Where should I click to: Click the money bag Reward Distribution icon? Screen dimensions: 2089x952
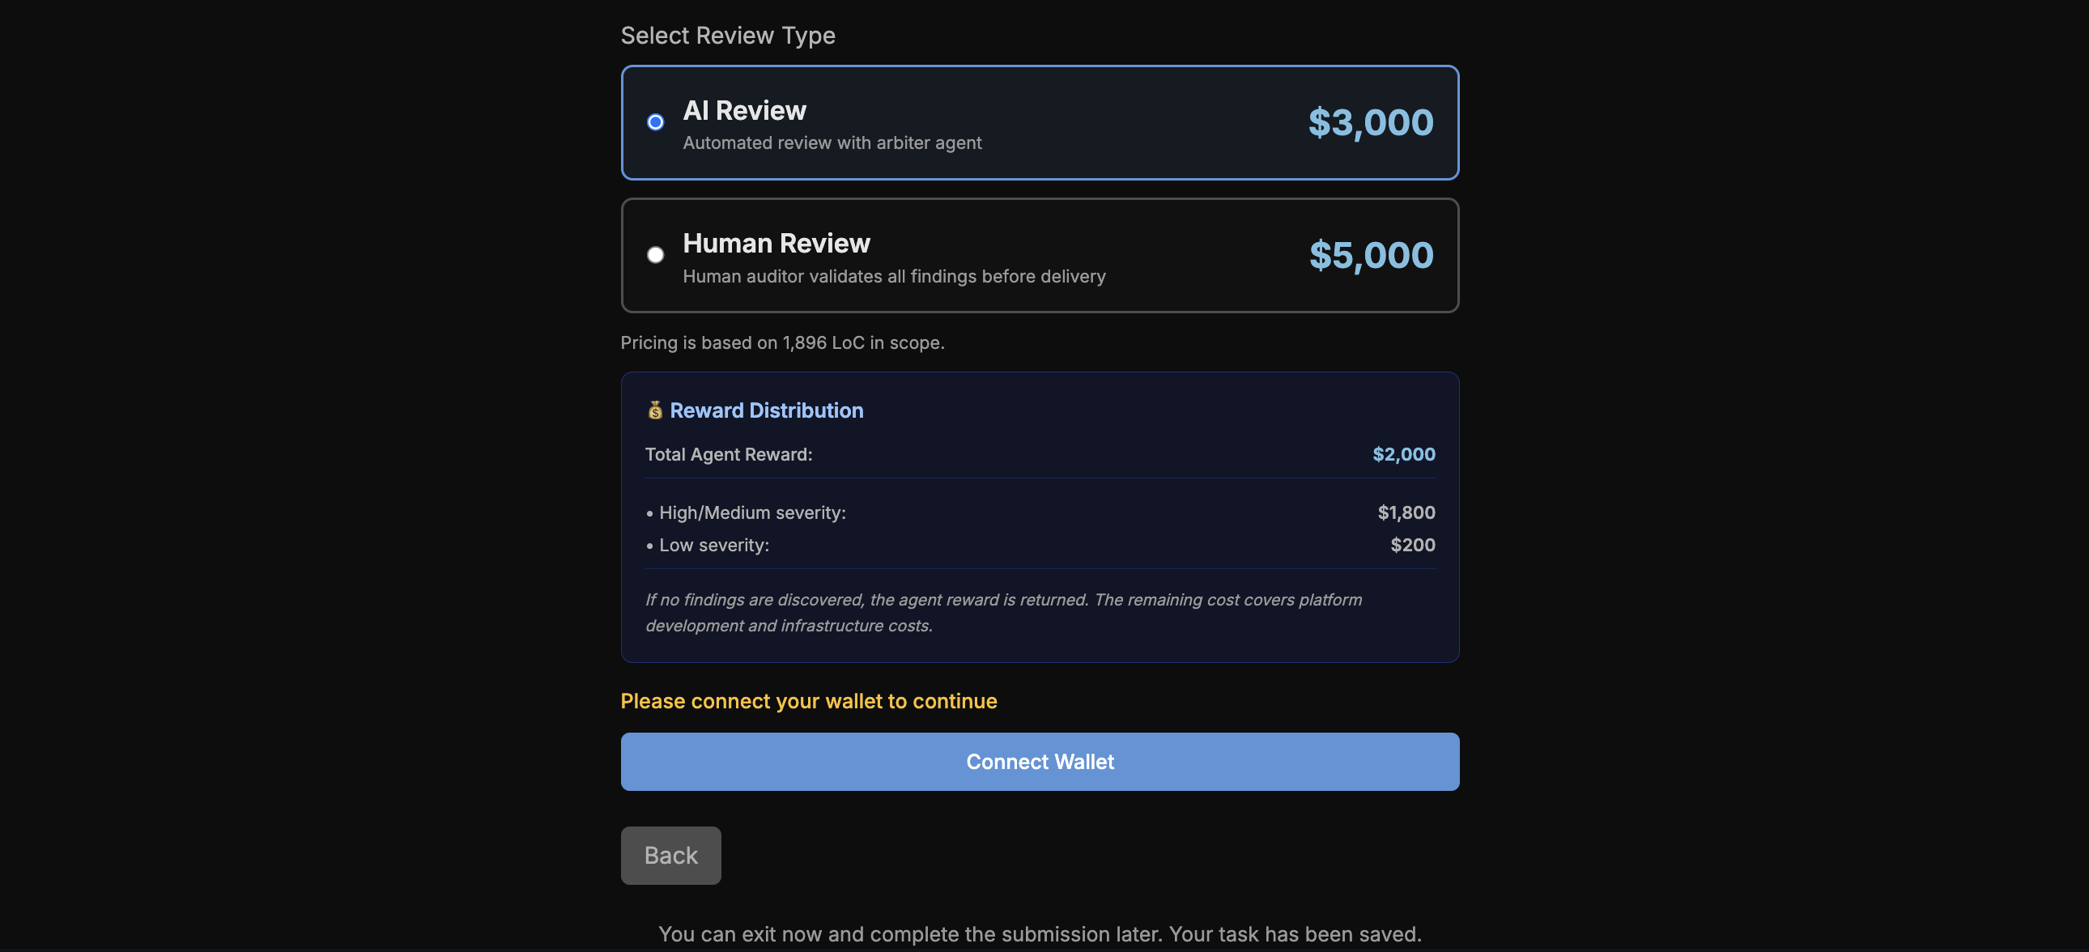655,410
